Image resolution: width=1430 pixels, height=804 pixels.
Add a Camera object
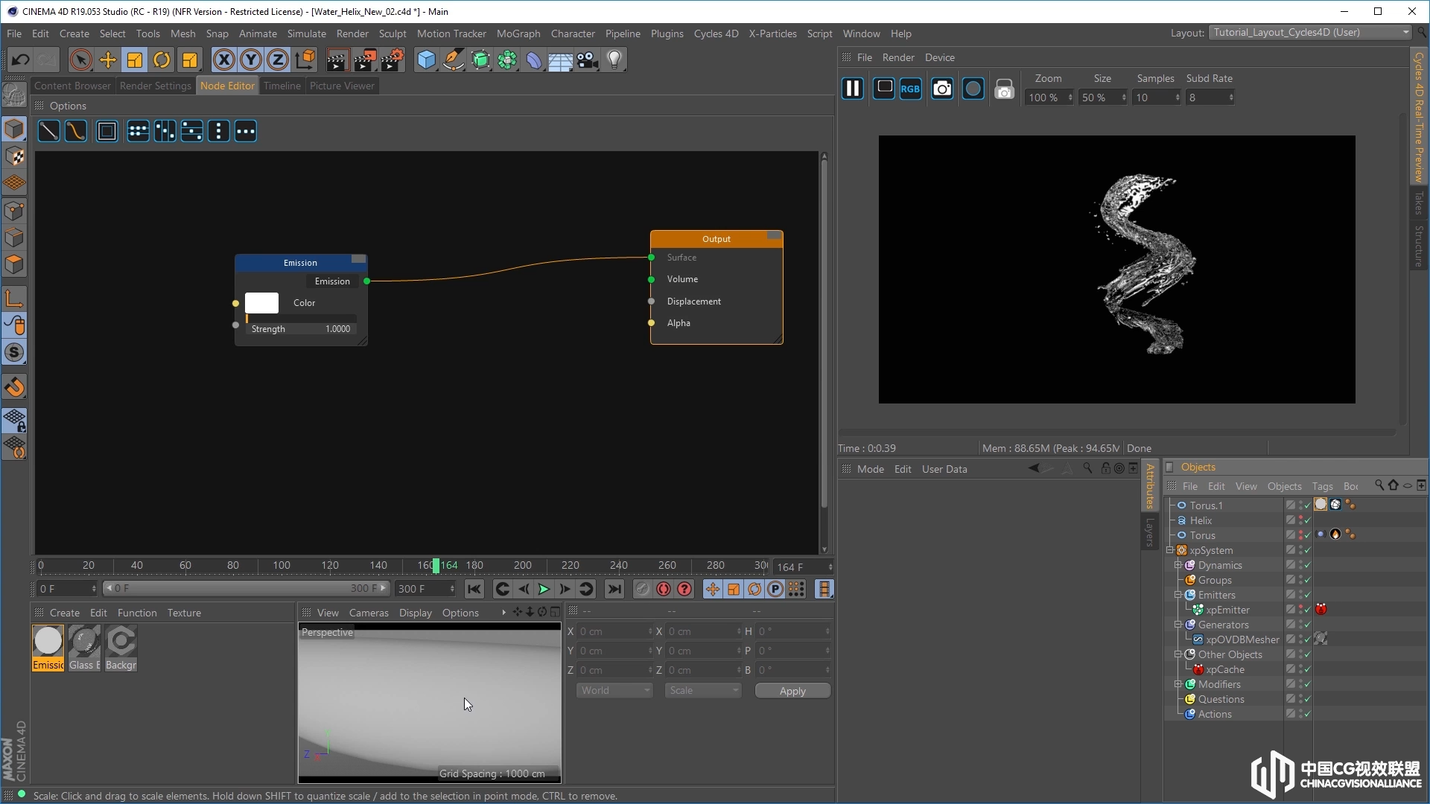pyautogui.click(x=588, y=60)
